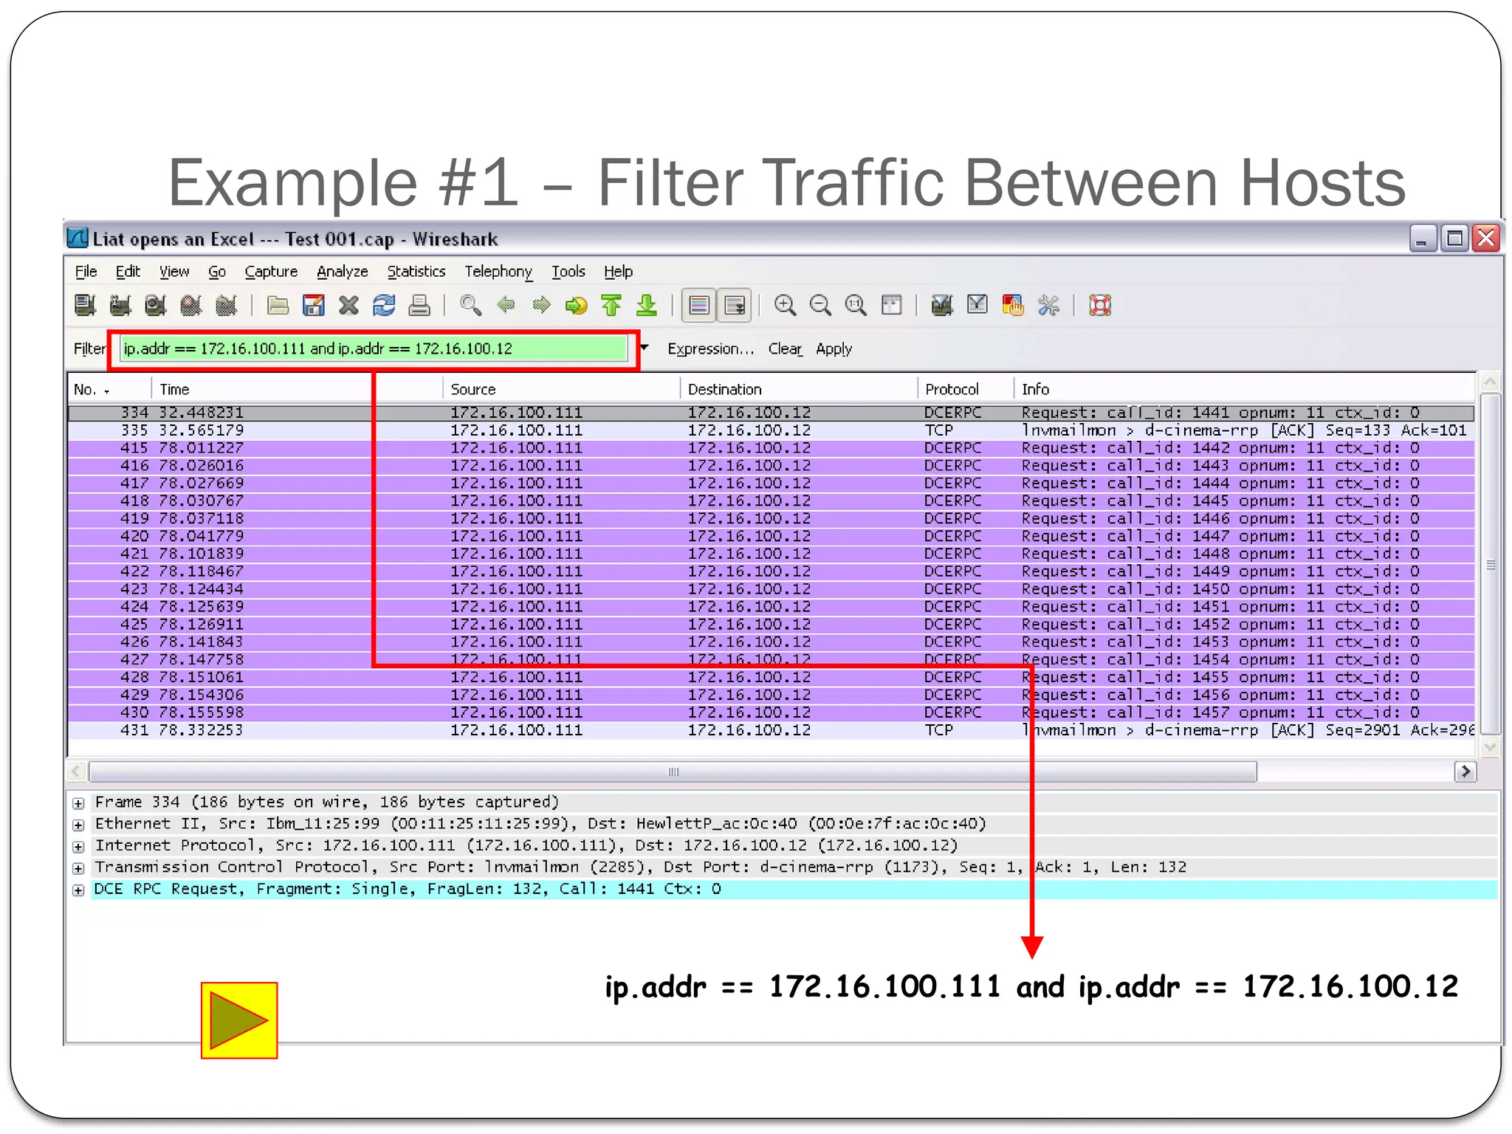Image resolution: width=1512 pixels, height=1134 pixels.
Task: Sort by the Protocol column header
Action: point(965,389)
